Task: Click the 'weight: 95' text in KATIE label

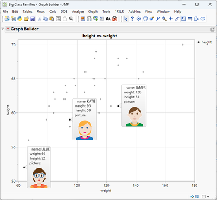Action: [83, 106]
